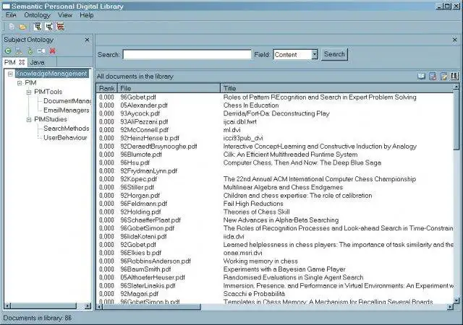Switch to the Java ontology tab

click(x=37, y=63)
